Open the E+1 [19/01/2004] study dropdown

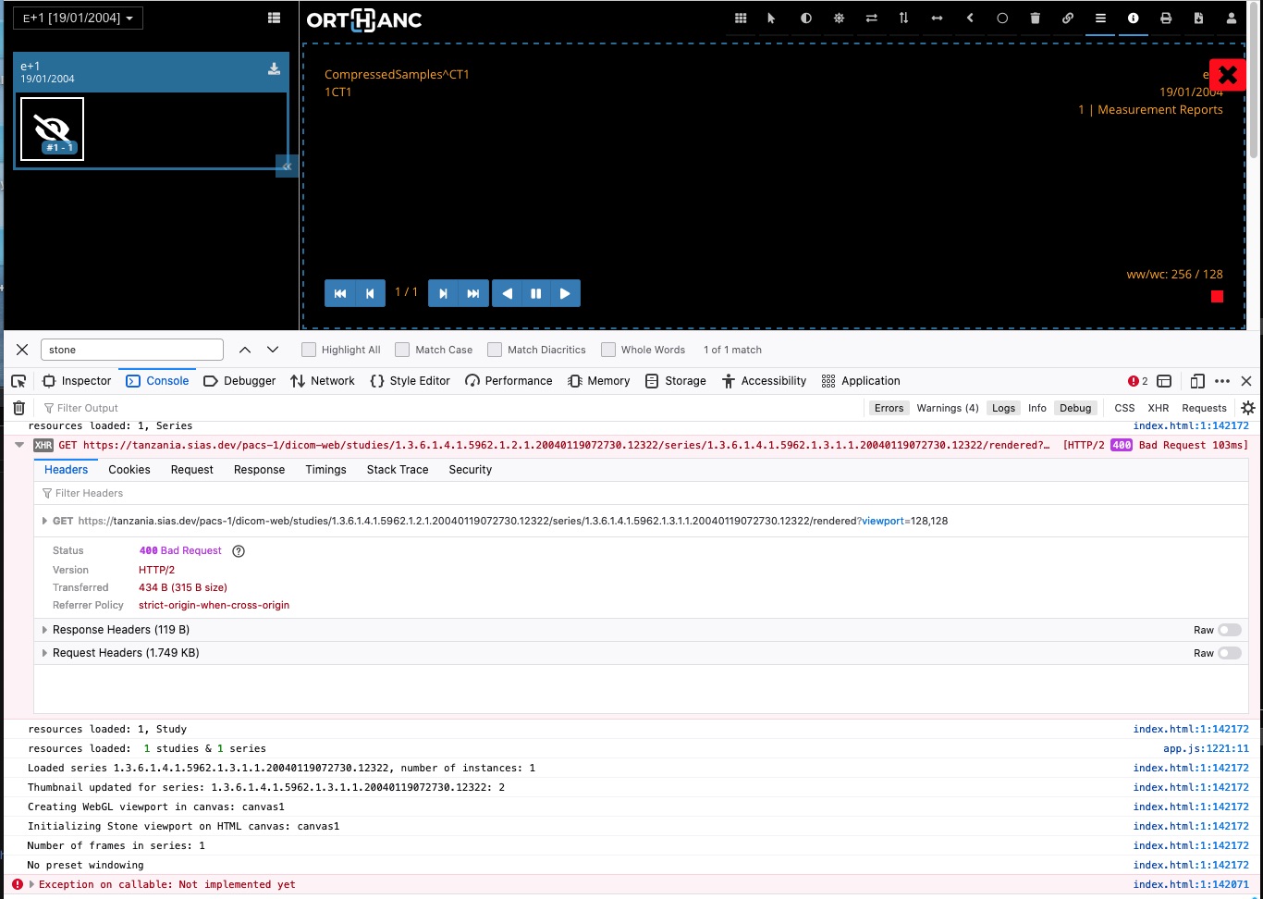point(78,18)
